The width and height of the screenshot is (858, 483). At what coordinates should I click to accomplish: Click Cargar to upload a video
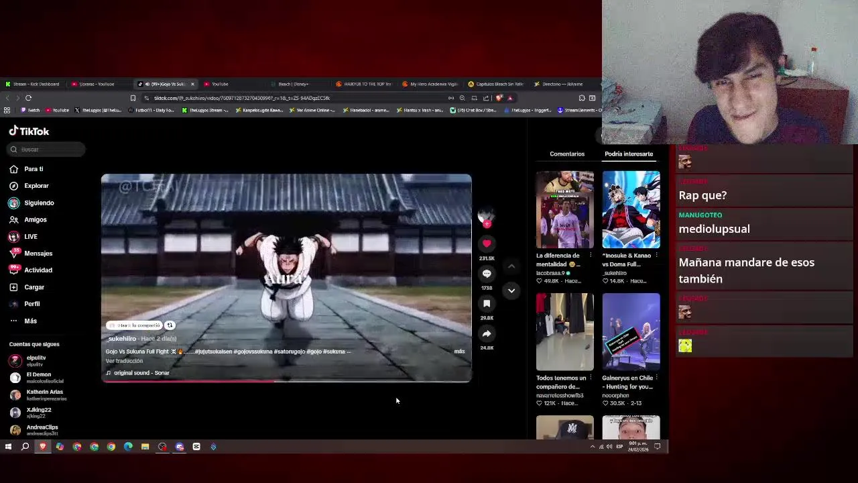(27, 287)
